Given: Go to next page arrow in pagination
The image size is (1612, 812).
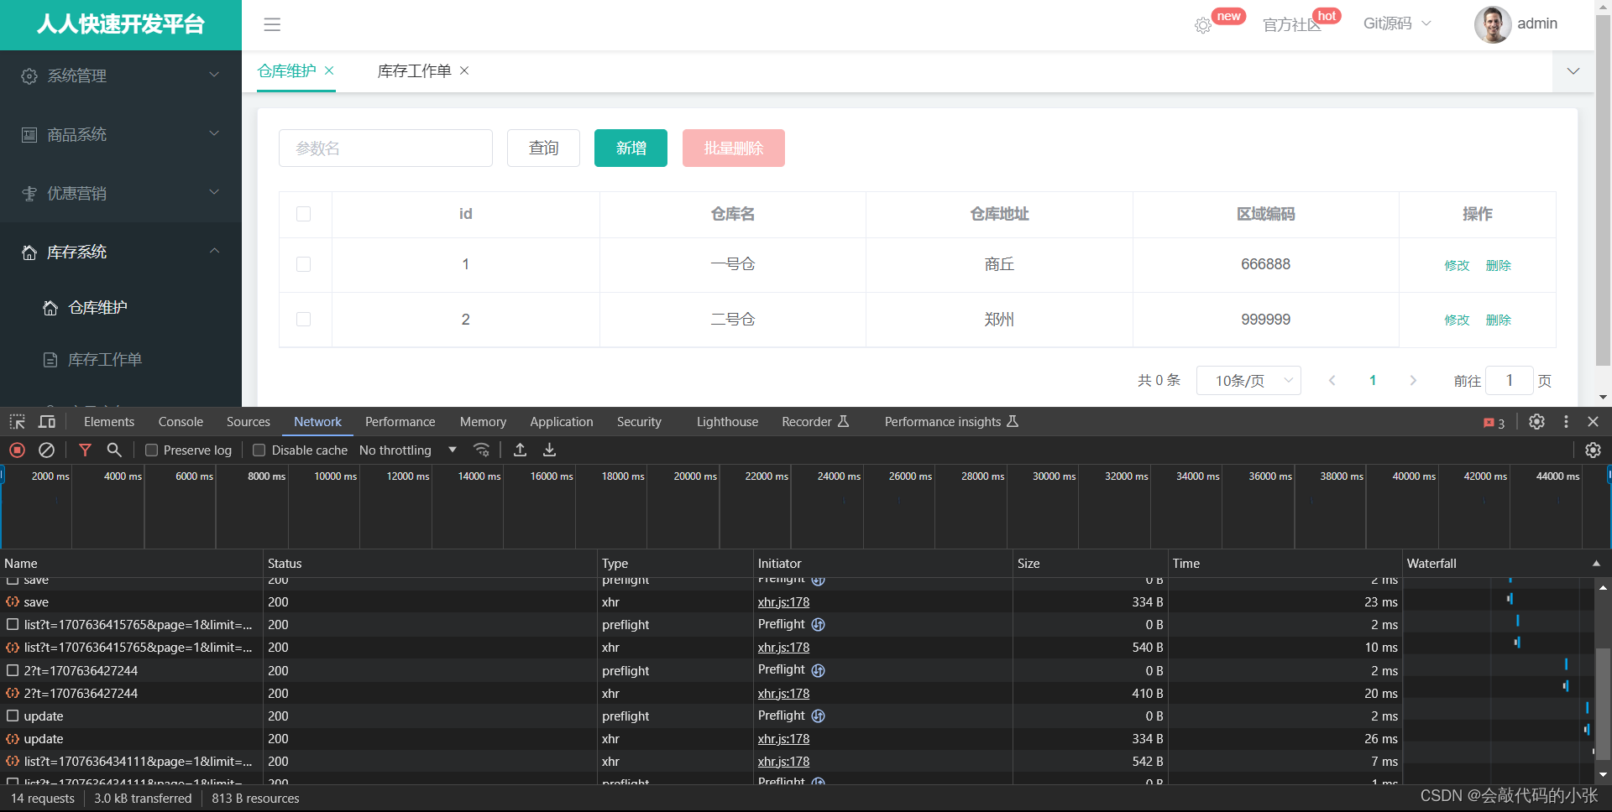Looking at the screenshot, I should [x=1413, y=381].
